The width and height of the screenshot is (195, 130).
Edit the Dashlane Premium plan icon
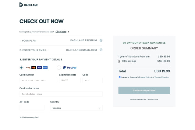(x=101, y=40)
